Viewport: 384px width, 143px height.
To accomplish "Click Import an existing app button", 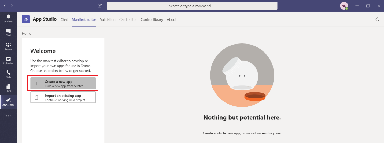I will [x=63, y=97].
